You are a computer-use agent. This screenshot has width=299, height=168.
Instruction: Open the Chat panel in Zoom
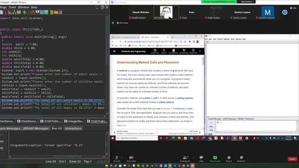coord(201,159)
